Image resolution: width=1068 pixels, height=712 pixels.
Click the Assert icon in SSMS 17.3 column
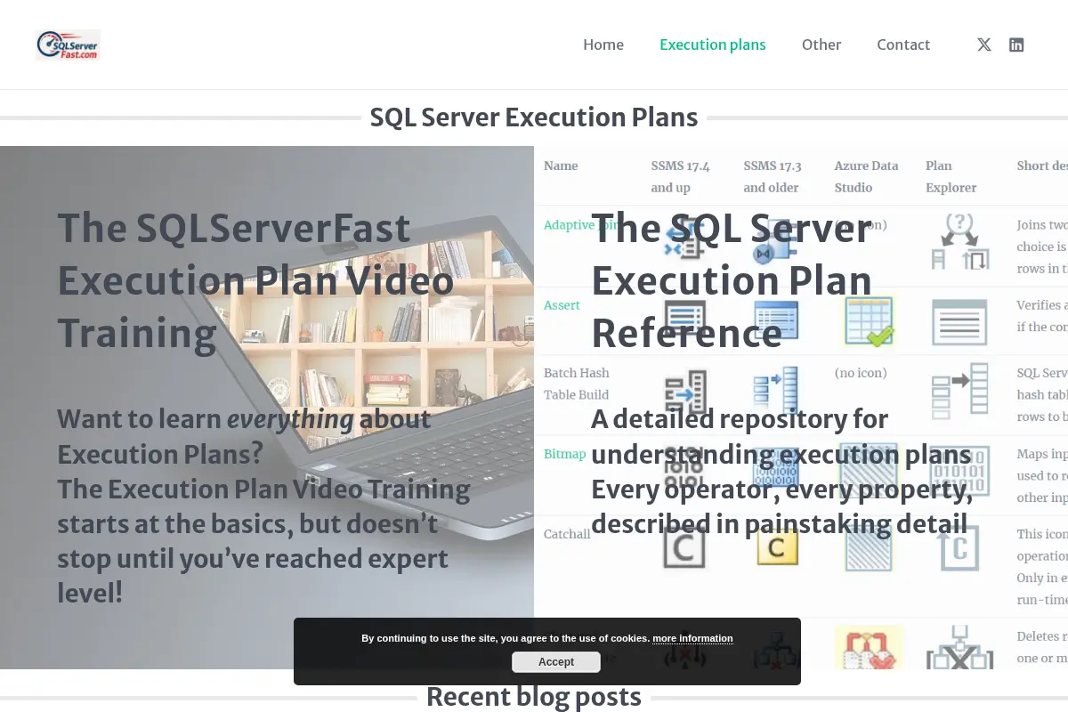pos(776,322)
